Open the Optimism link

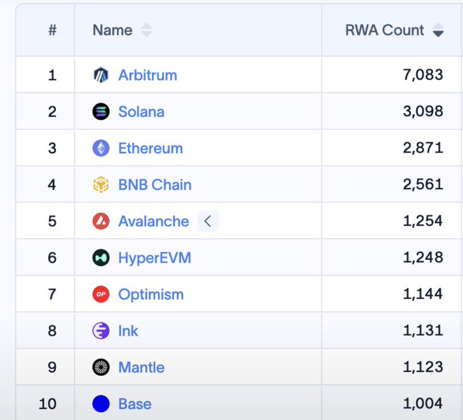click(151, 295)
